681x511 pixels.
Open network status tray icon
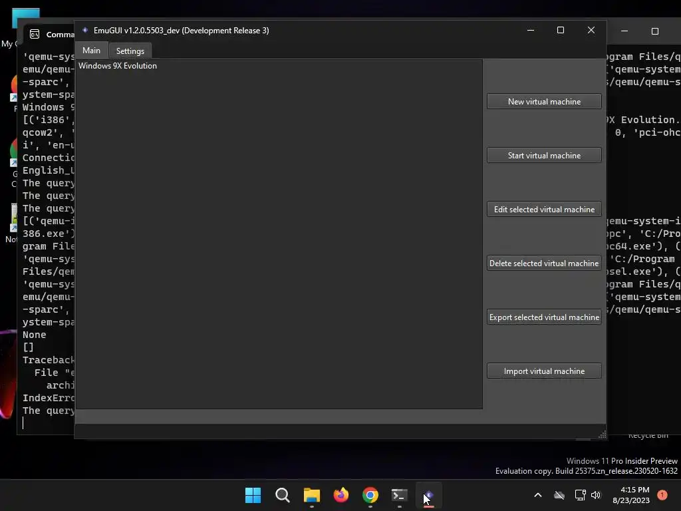click(x=580, y=495)
